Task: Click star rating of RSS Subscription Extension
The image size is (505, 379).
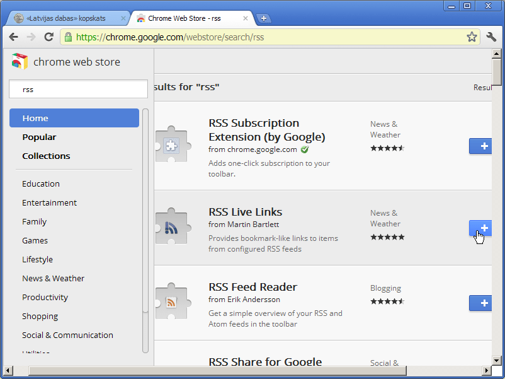Action: click(x=387, y=148)
